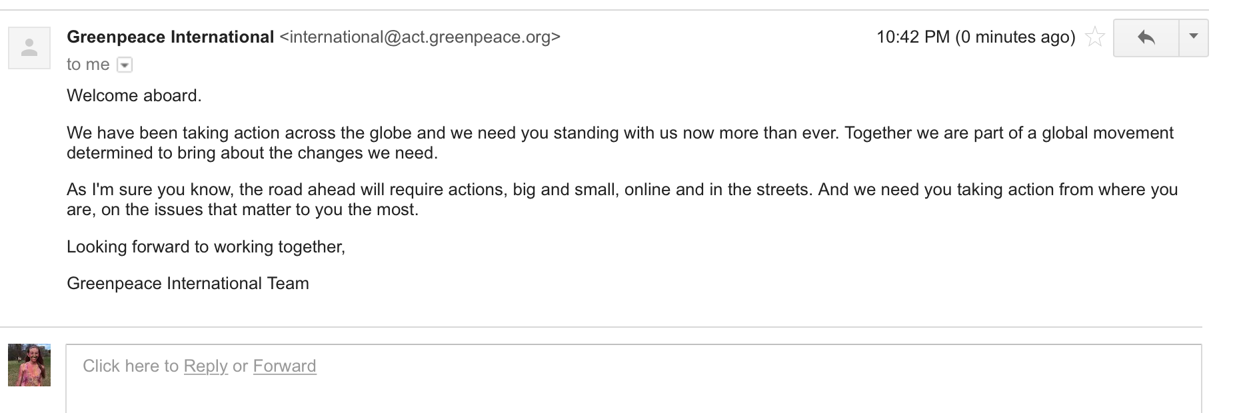1233x413 pixels.
Task: Click your profile photo thumbnail
Action: coord(29,365)
